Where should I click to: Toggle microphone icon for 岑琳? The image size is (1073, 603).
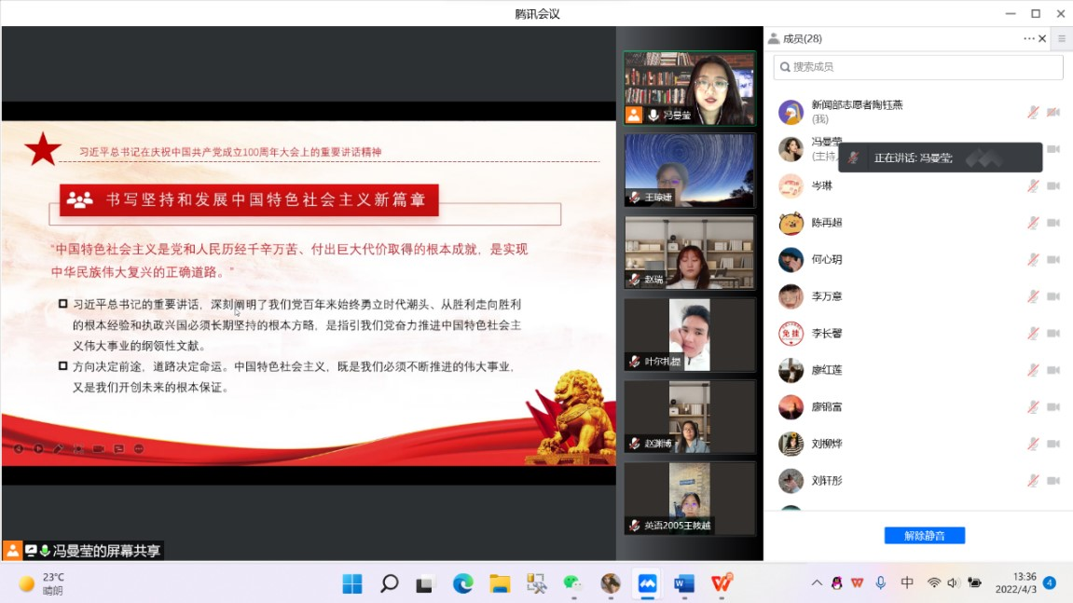point(1033,185)
